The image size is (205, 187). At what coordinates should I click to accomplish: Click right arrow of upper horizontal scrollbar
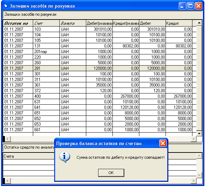click(x=193, y=139)
